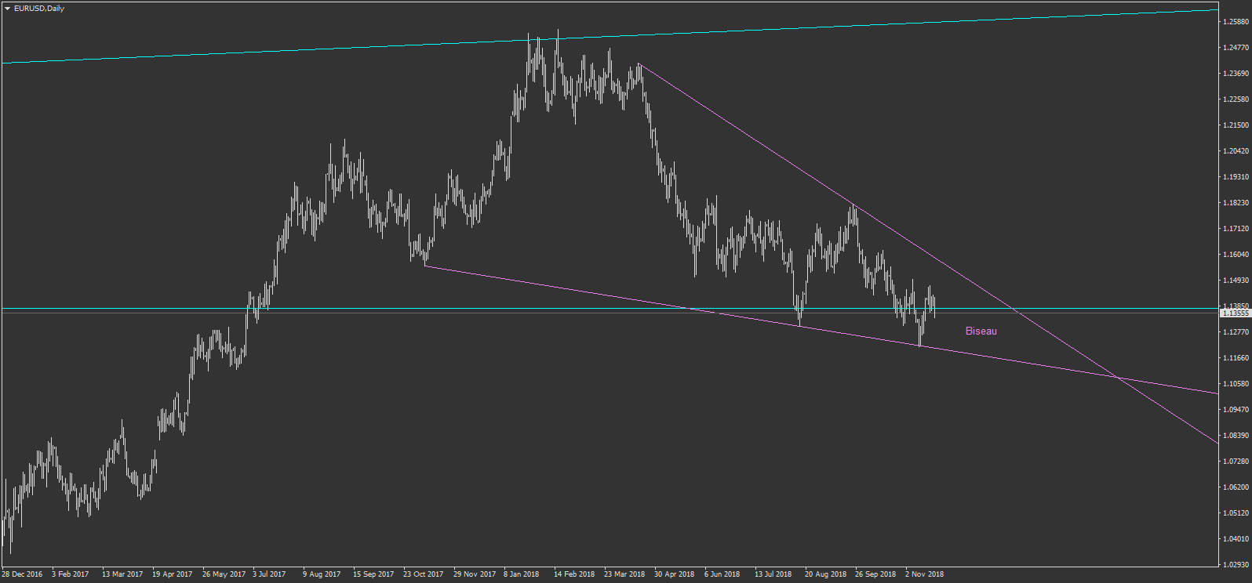Pick the "14 Feb 2018" time axis label
The width and height of the screenshot is (1252, 583).
[x=574, y=574]
